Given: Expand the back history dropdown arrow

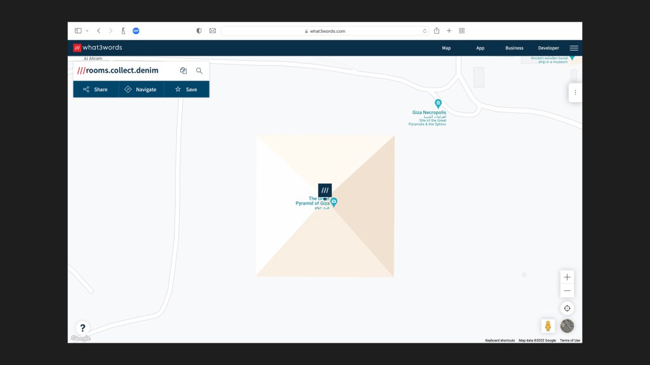Looking at the screenshot, I should [88, 30].
